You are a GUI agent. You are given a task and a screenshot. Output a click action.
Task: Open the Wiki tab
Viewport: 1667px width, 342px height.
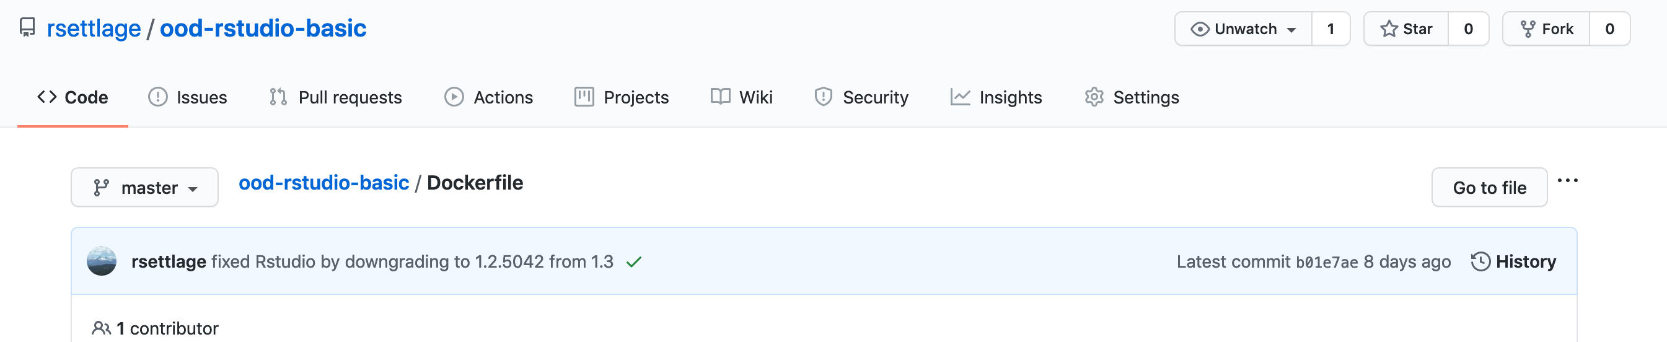[742, 98]
